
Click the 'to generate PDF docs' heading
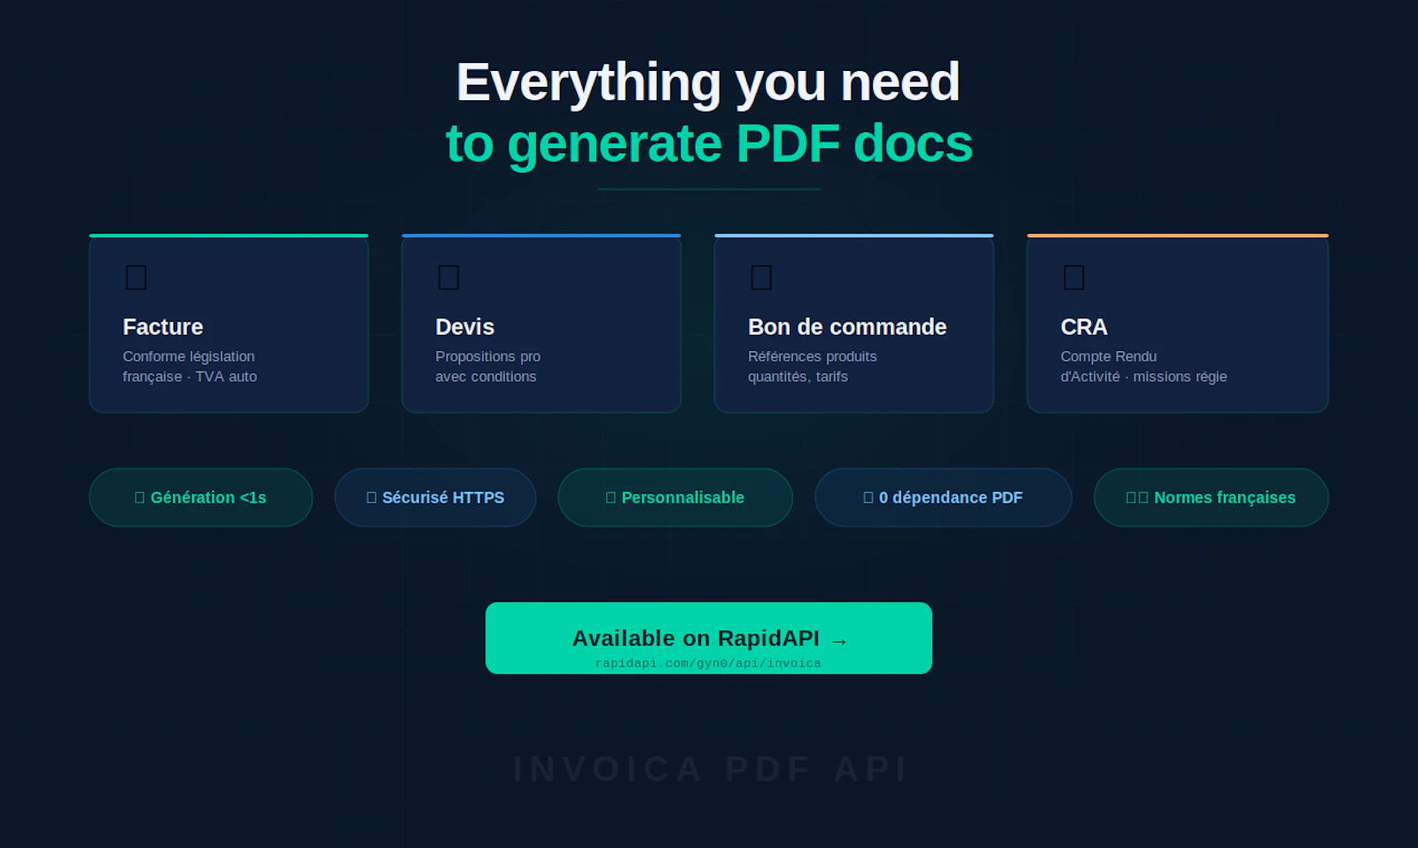709,144
